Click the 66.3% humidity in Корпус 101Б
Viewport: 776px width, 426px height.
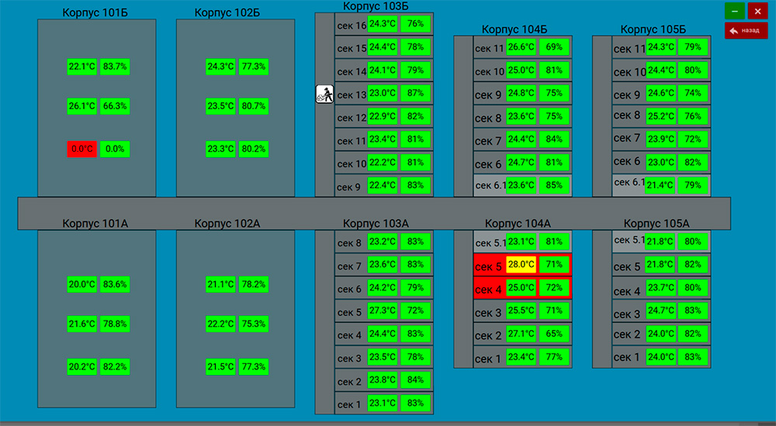(x=115, y=105)
